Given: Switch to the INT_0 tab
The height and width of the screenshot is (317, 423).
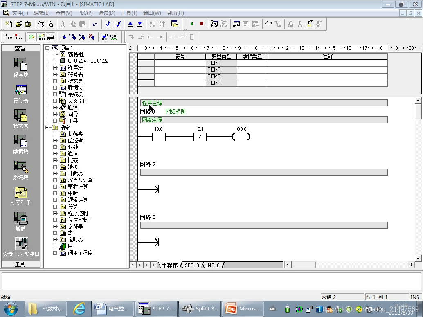Looking at the screenshot, I should click(x=213, y=265).
